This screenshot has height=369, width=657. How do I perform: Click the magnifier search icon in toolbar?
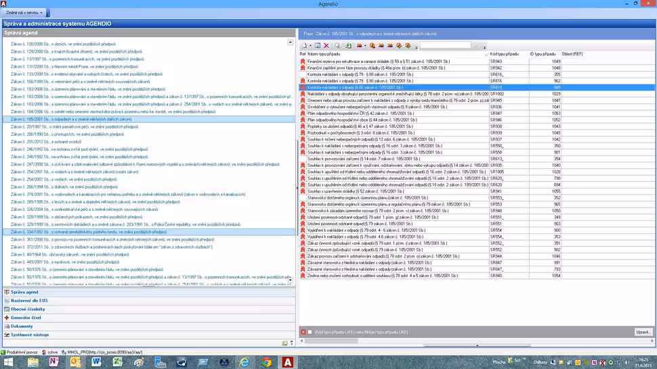coord(337,46)
